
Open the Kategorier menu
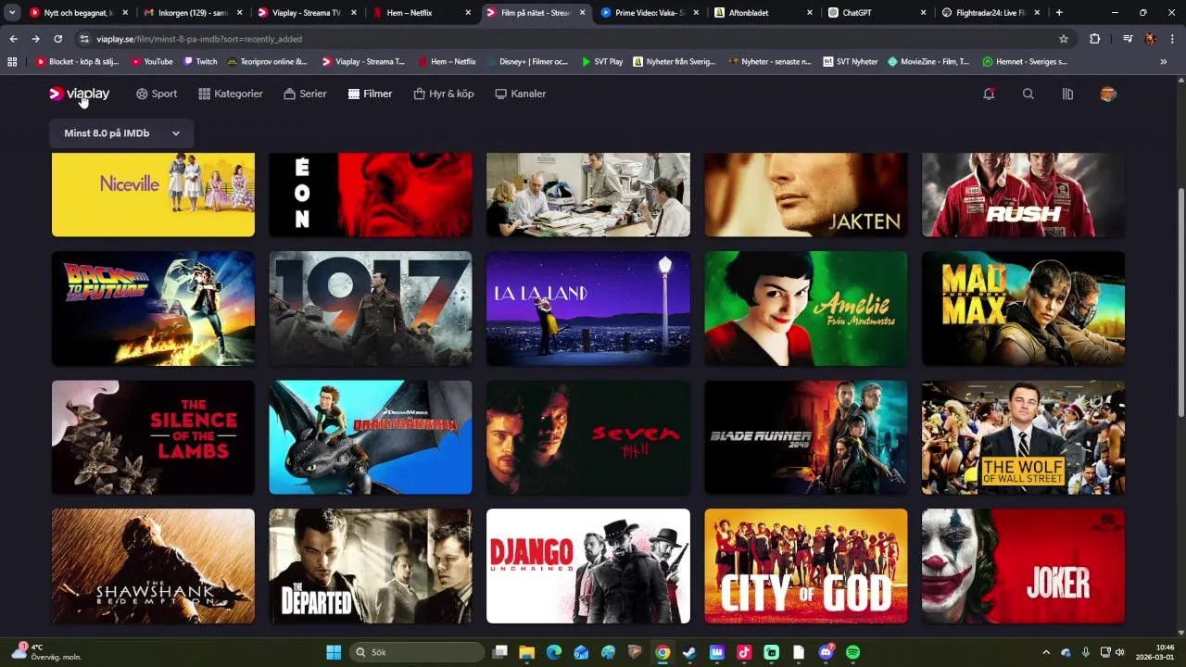point(231,94)
